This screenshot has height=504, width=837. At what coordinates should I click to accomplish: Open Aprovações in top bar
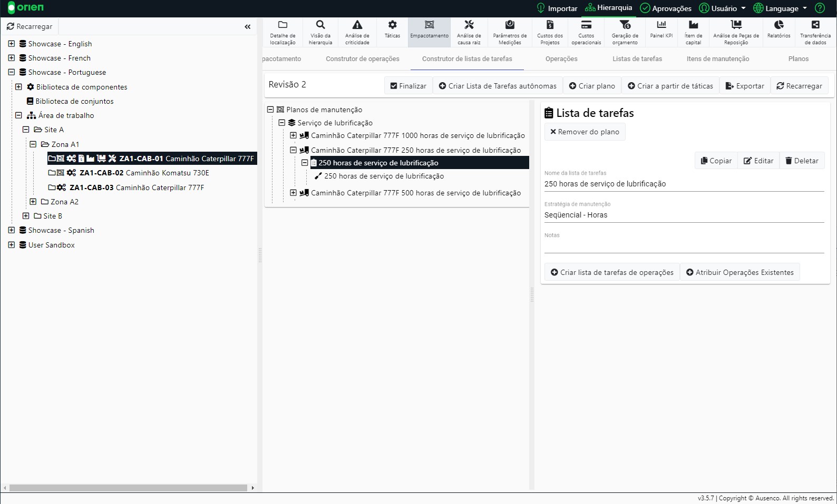tap(666, 8)
